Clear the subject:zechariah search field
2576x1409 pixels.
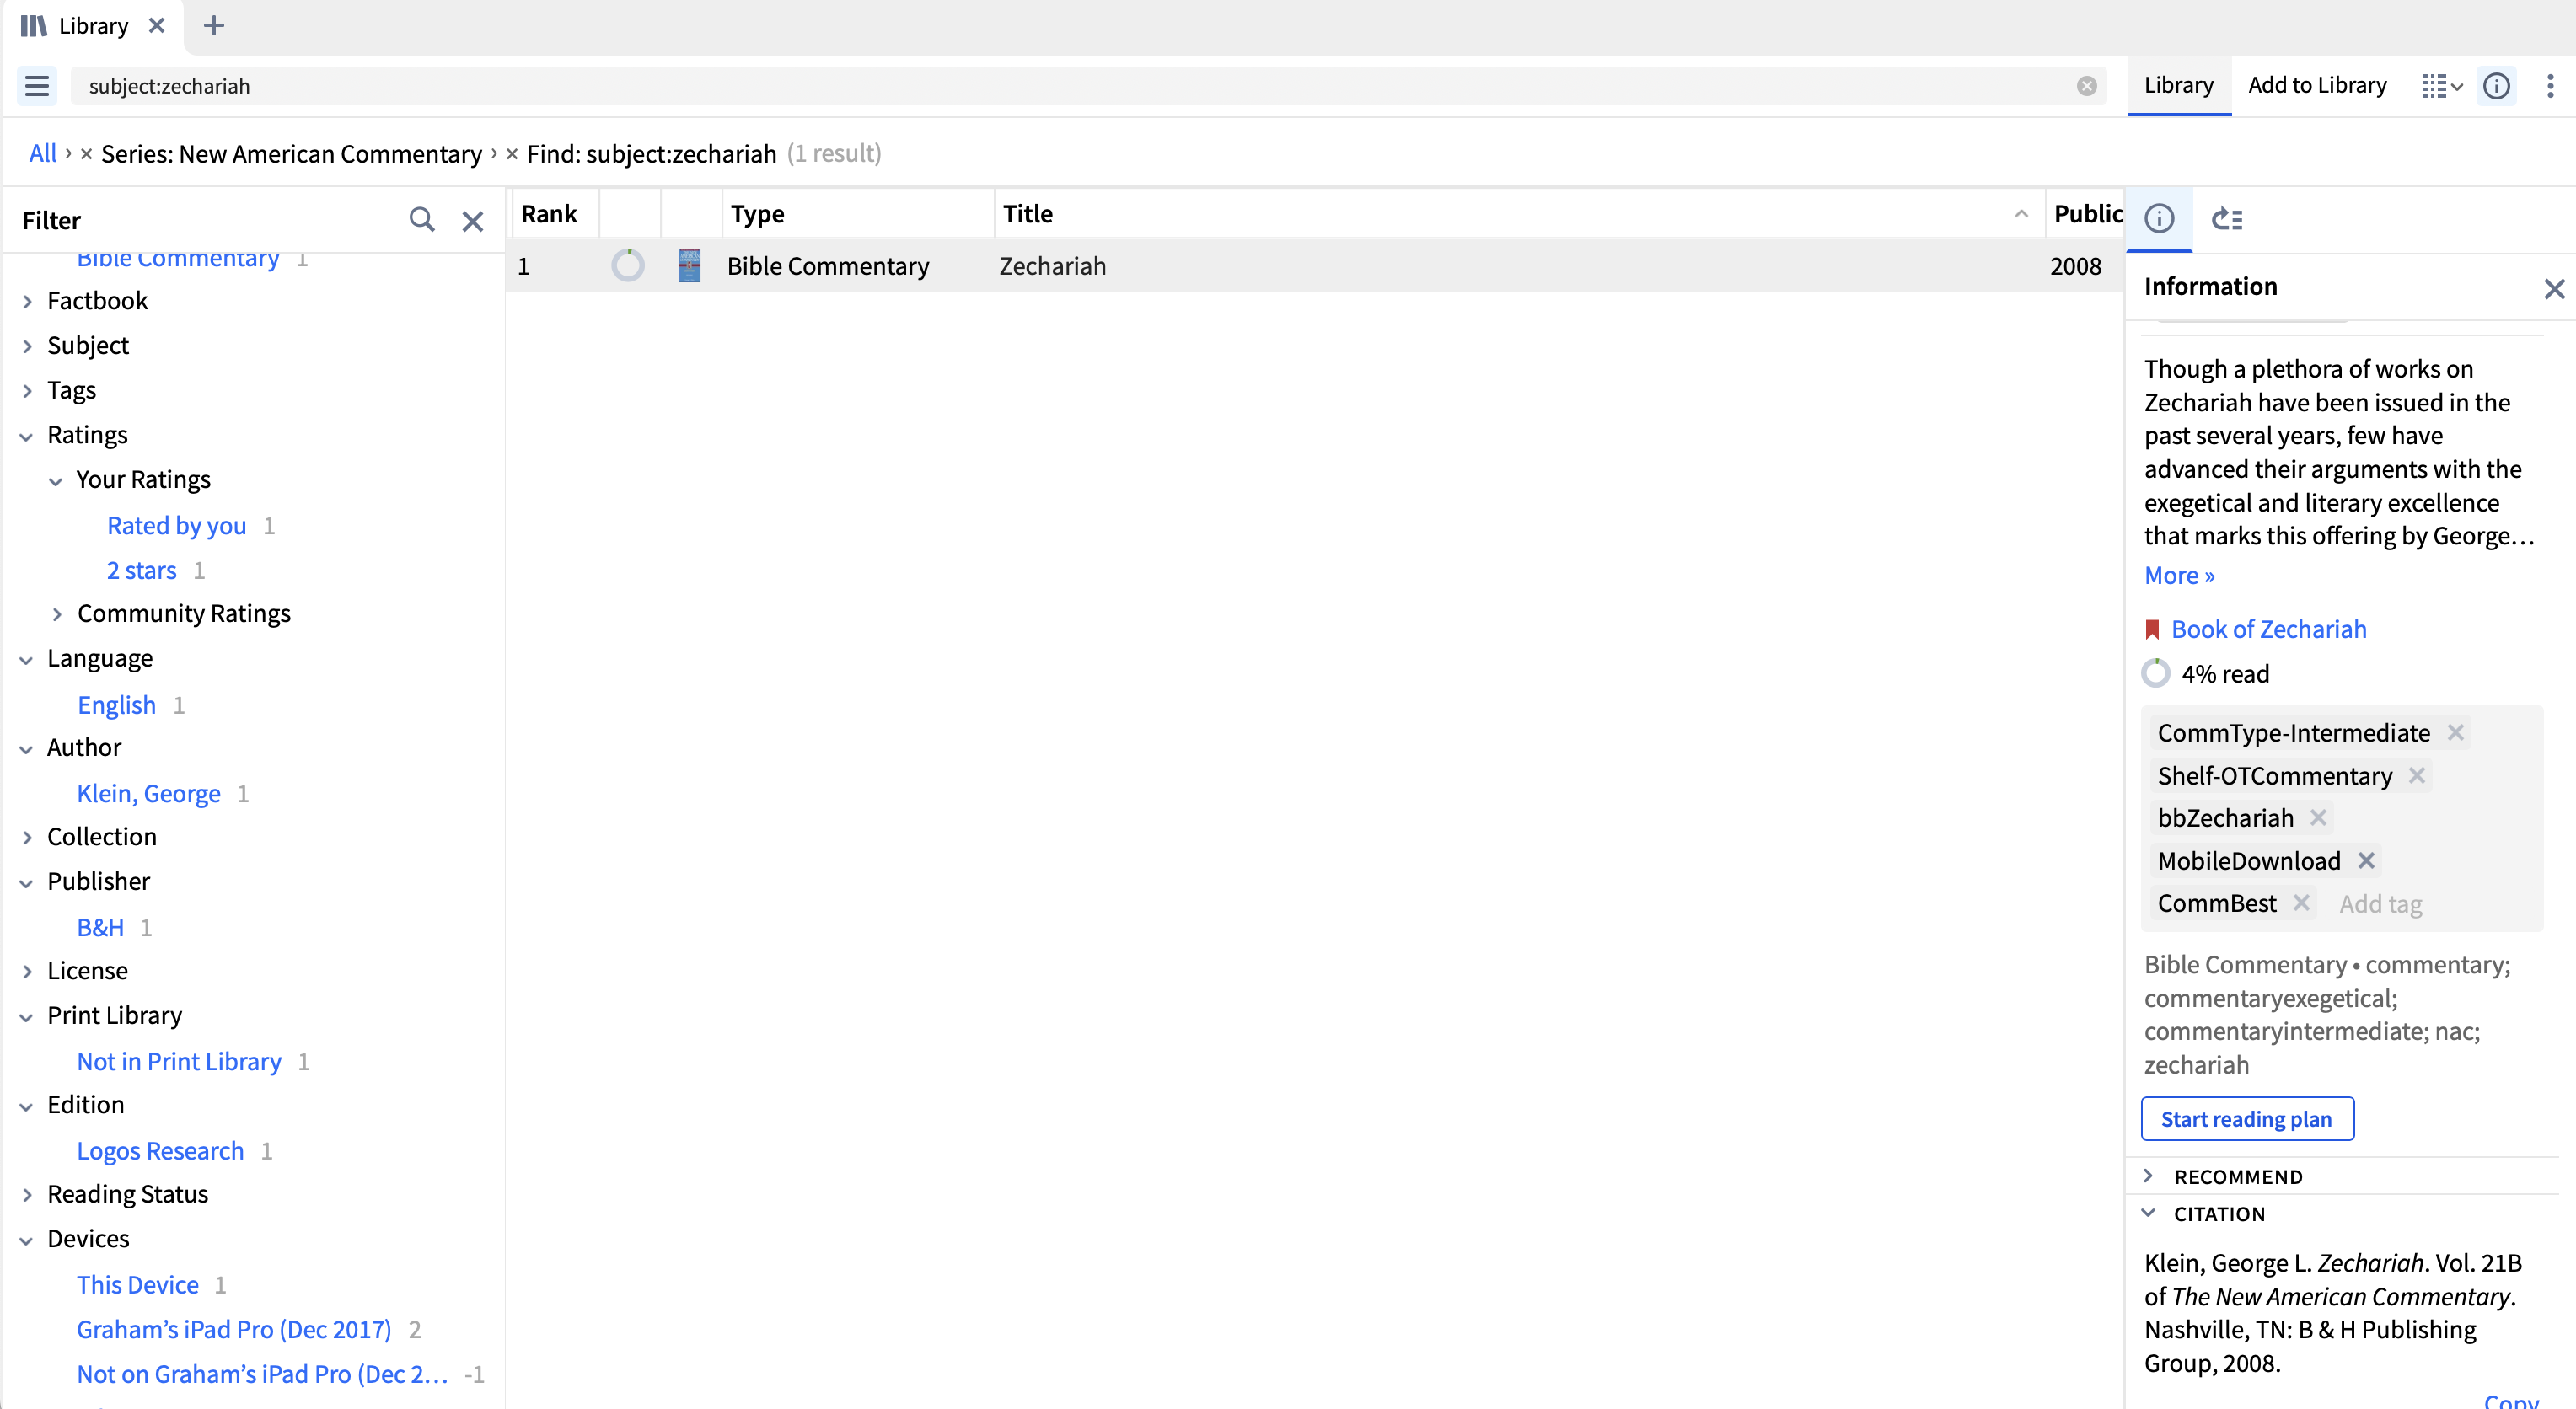coord(2086,86)
